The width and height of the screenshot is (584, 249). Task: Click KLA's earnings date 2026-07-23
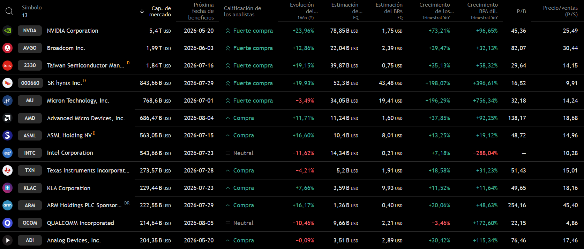tap(199, 188)
